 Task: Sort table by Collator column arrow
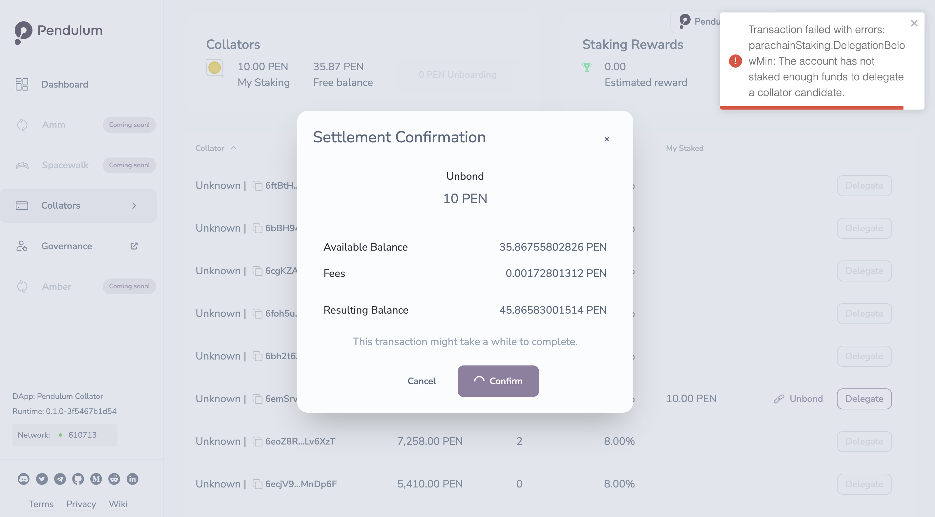234,148
